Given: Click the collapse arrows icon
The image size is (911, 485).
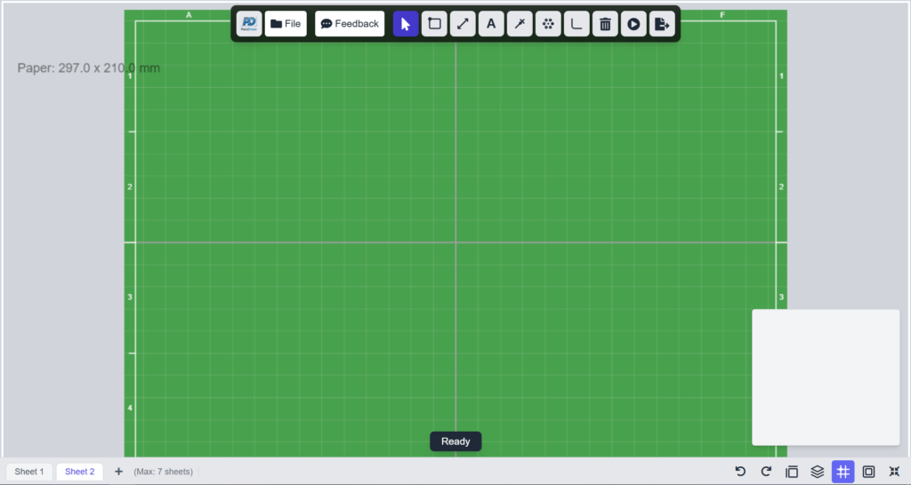Looking at the screenshot, I should tap(894, 472).
